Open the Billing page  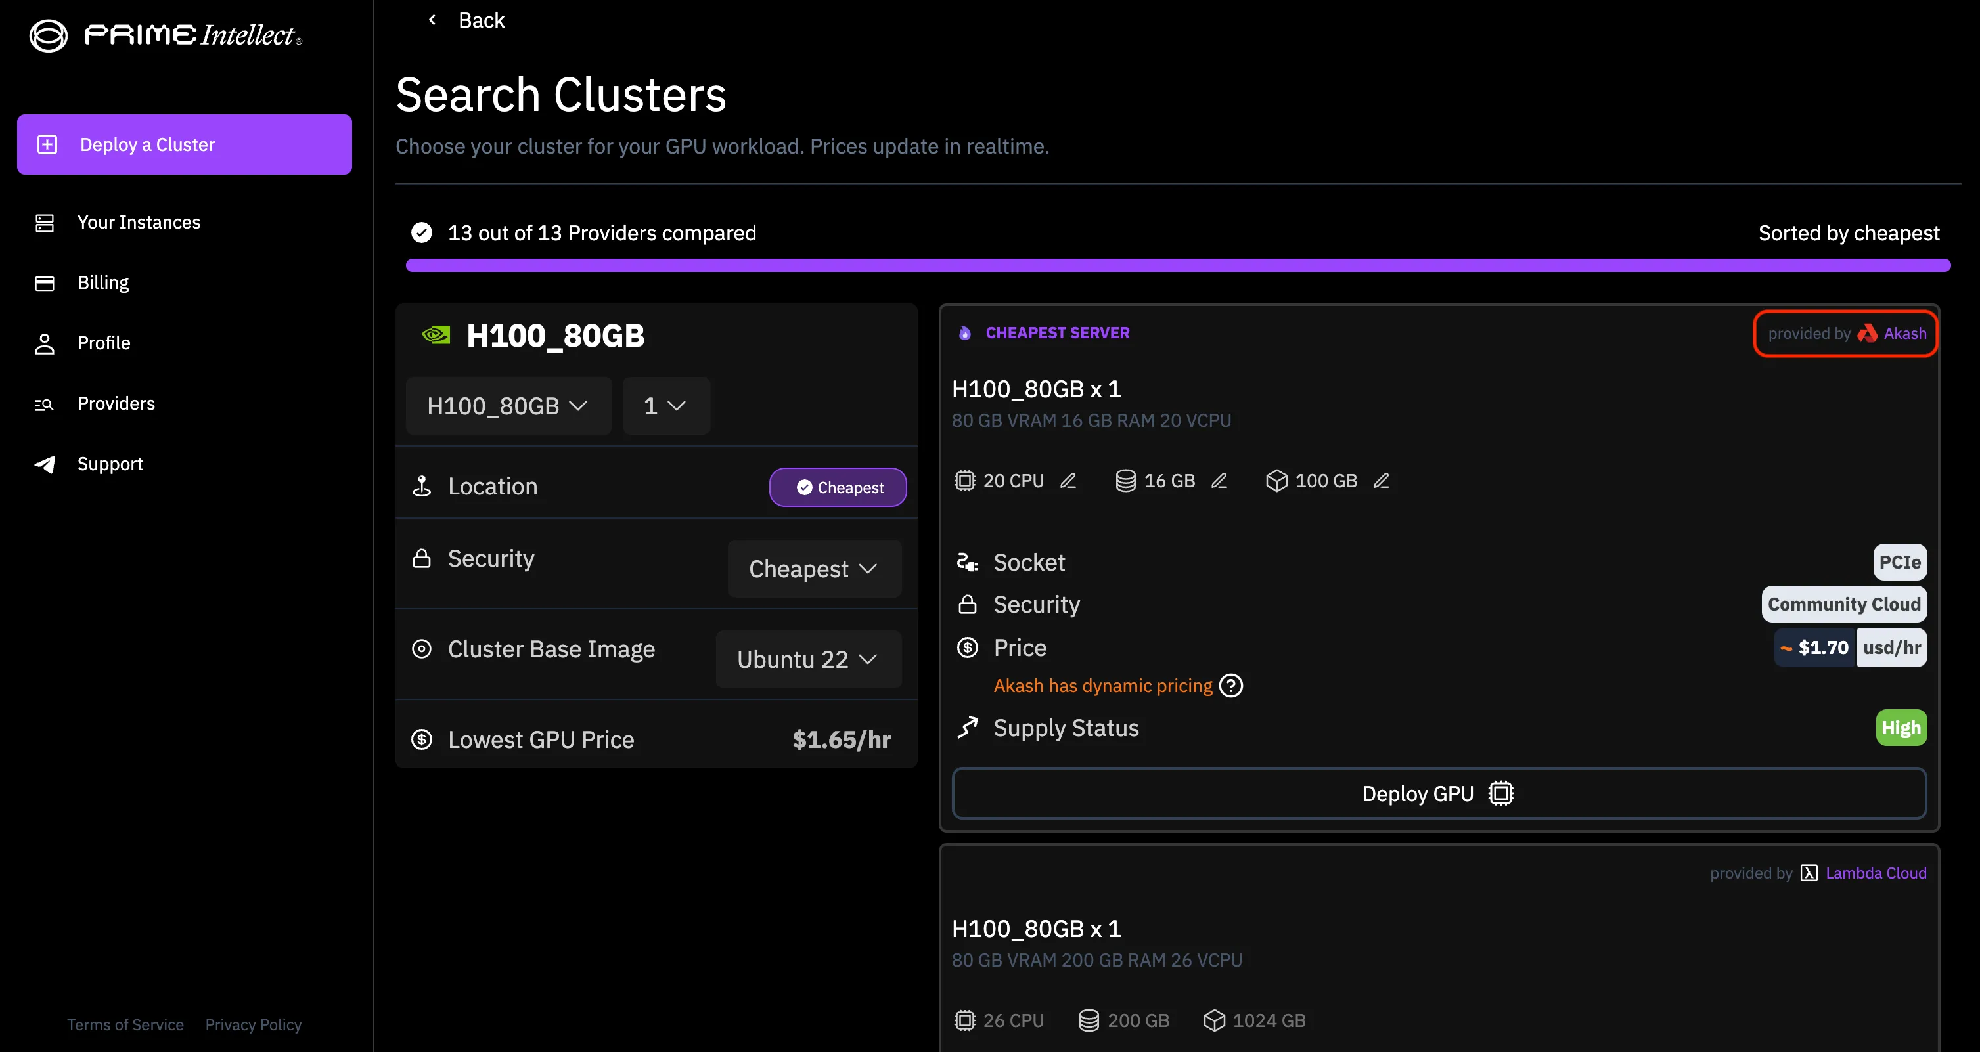click(x=103, y=283)
